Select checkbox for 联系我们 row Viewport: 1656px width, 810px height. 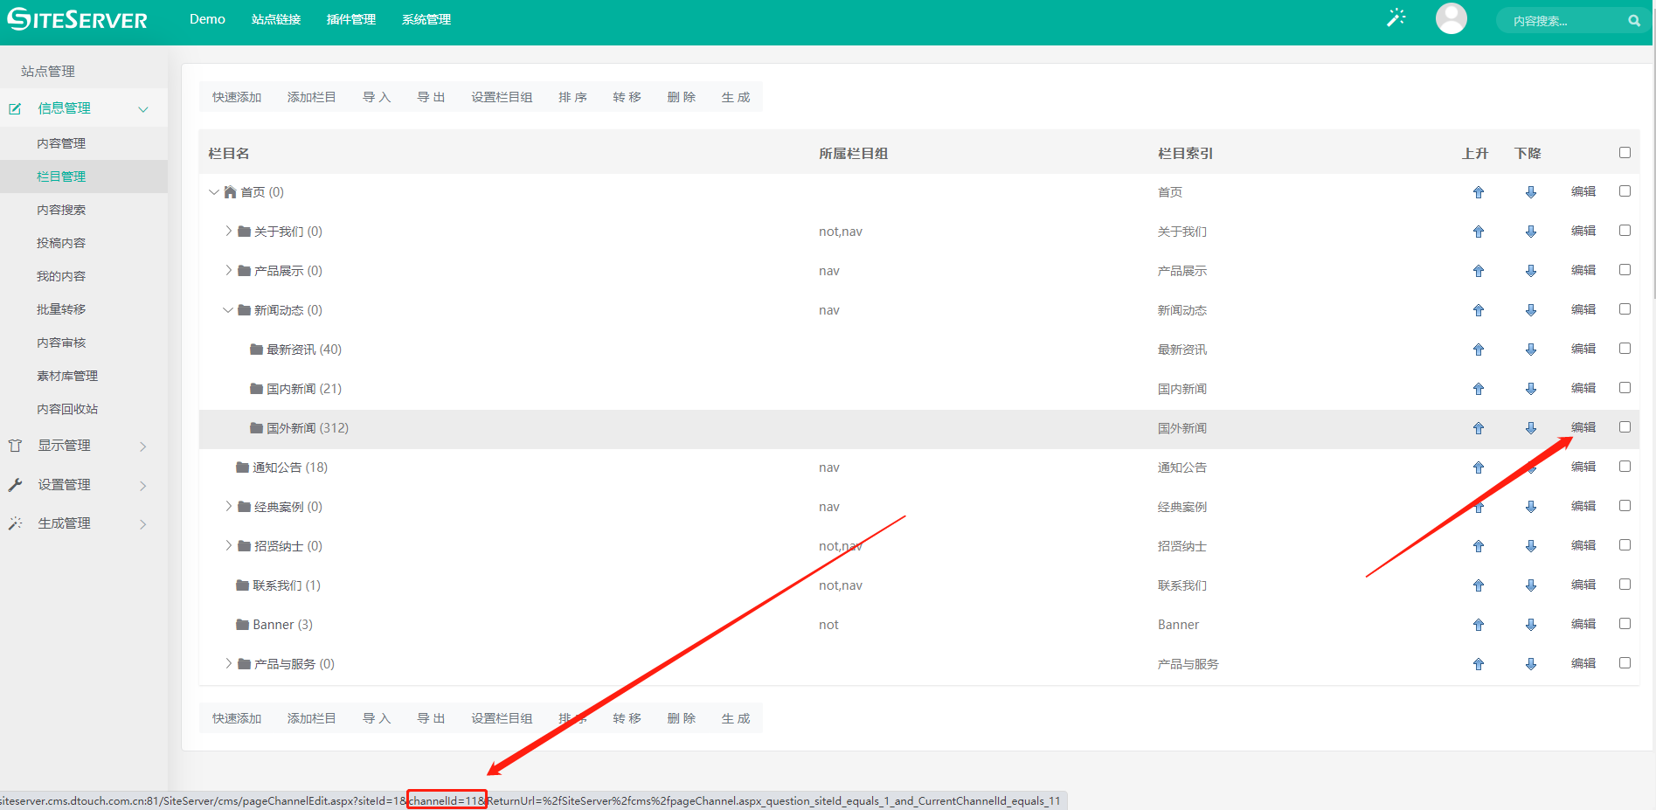[1625, 585]
